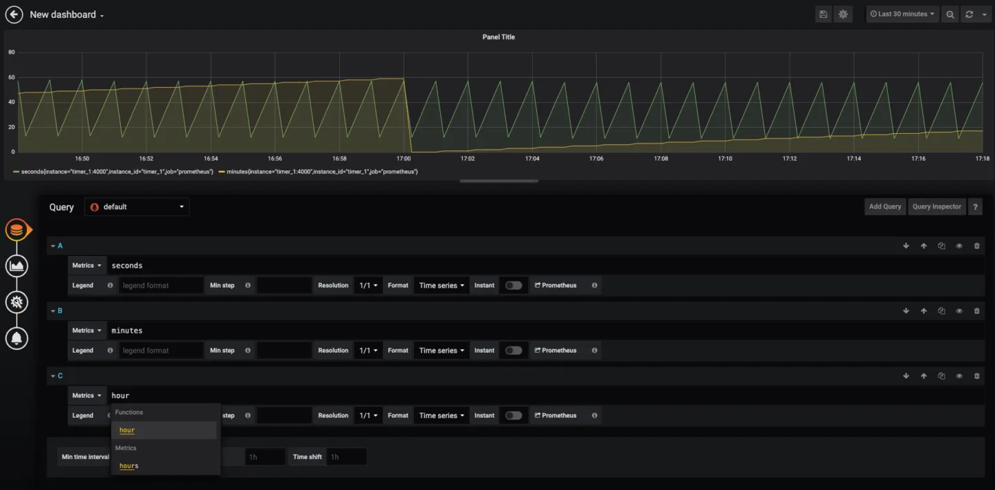Move query B down
The height and width of the screenshot is (490, 995).
(906, 311)
